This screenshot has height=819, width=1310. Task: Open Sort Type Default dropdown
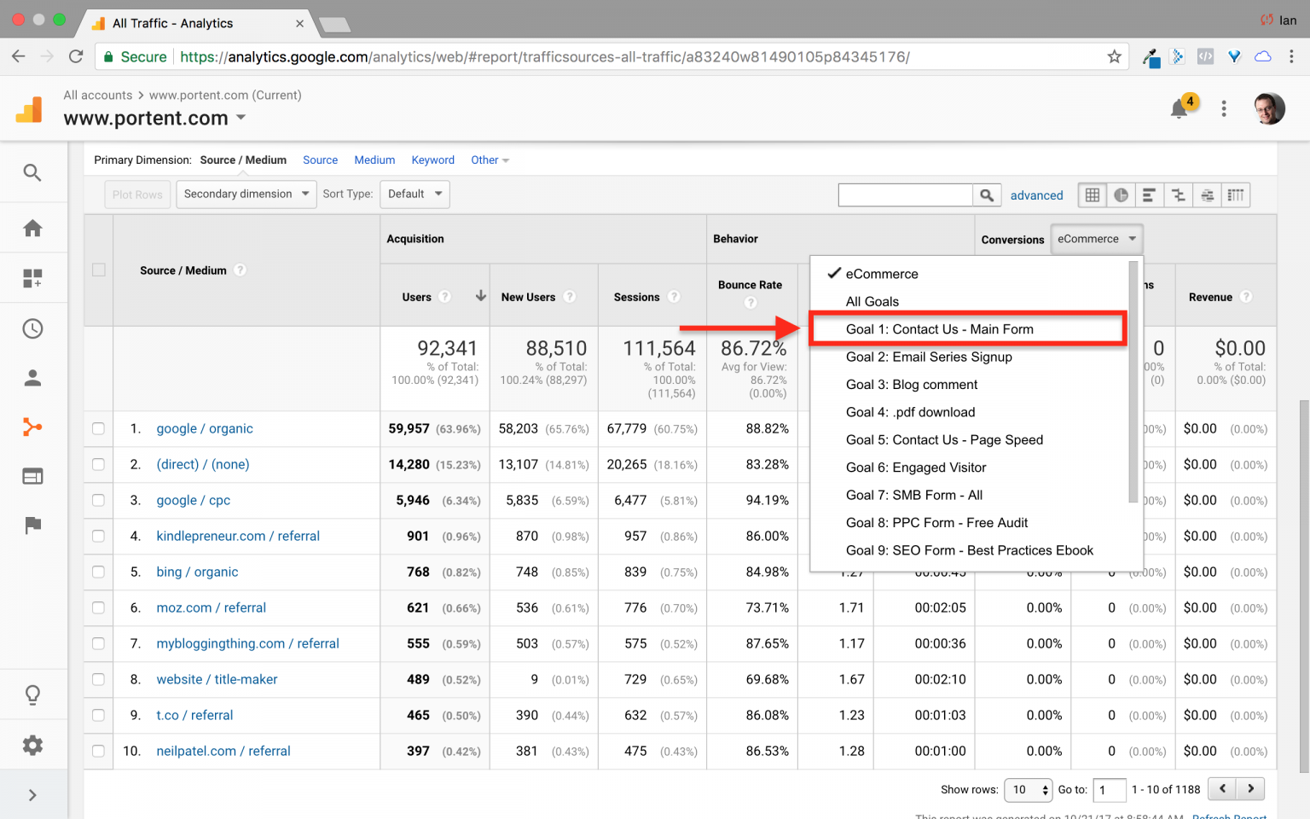point(414,194)
